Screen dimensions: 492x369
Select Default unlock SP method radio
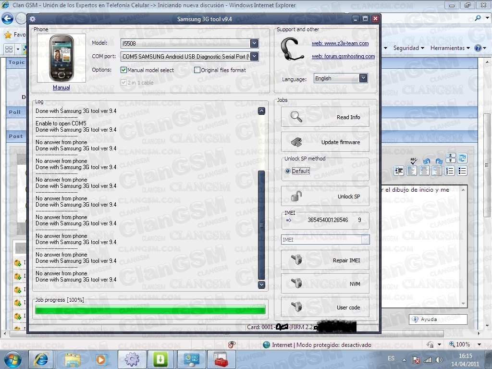pyautogui.click(x=287, y=171)
